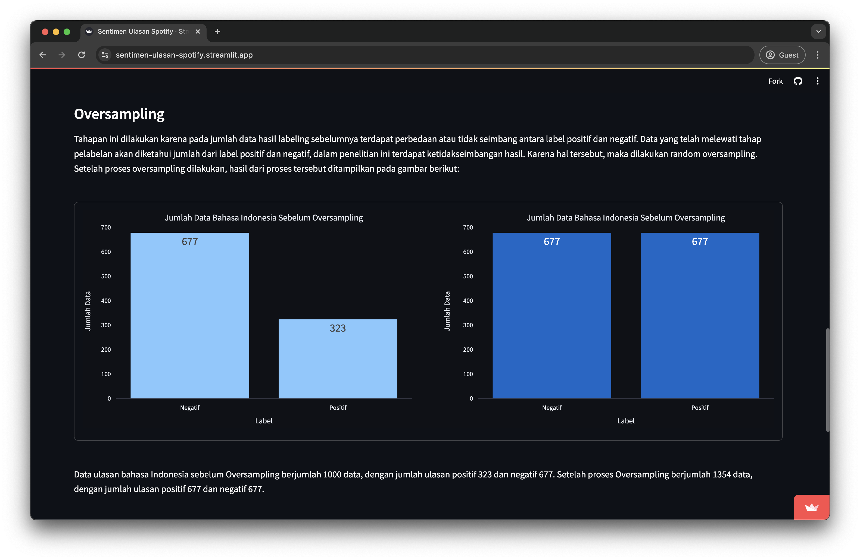Select the Sentimen Ulasan Spotify tab
Screen dimensions: 860x560
[x=141, y=32]
